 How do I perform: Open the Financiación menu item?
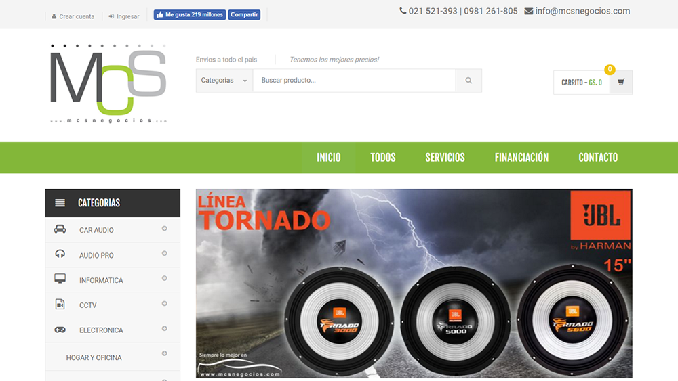coord(521,158)
